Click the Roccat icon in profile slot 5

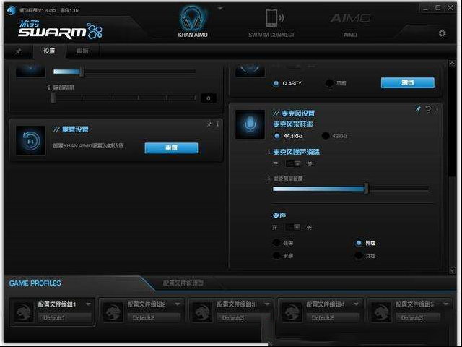[x=381, y=312]
